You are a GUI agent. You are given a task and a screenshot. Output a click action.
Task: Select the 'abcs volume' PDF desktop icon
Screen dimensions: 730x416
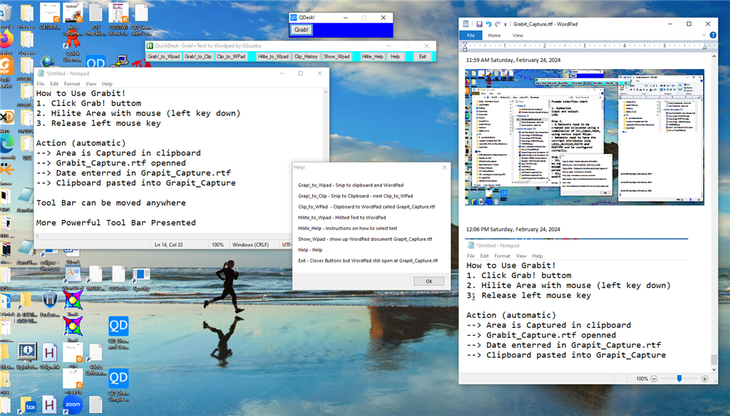(73, 19)
